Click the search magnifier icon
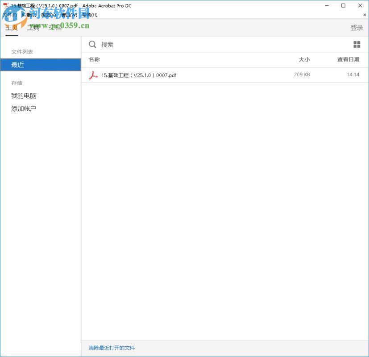369x357 pixels. [x=92, y=45]
